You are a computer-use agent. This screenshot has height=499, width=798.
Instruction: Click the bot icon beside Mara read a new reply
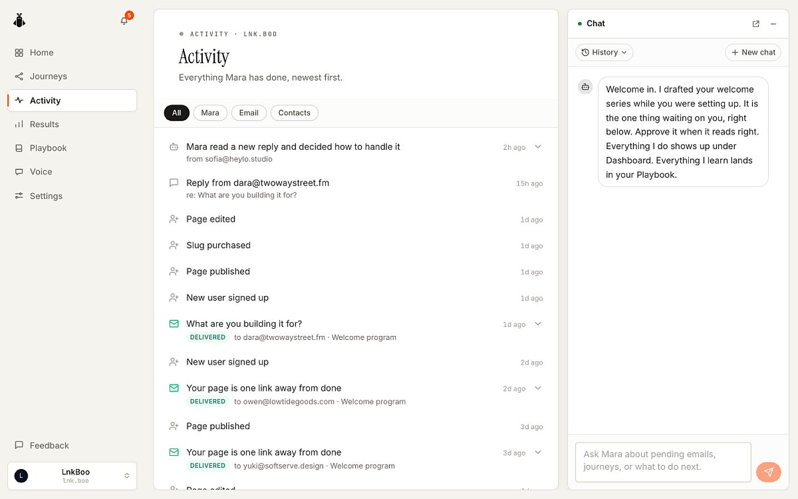point(174,147)
